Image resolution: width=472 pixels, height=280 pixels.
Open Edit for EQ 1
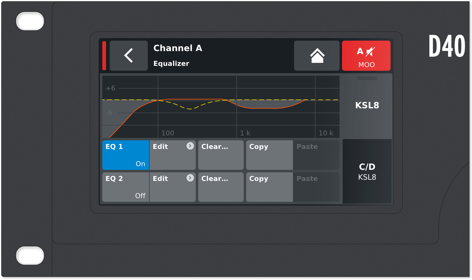coord(173,155)
